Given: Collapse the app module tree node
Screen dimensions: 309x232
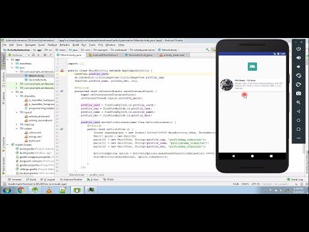Looking at the screenshot, I should pos(8,59).
